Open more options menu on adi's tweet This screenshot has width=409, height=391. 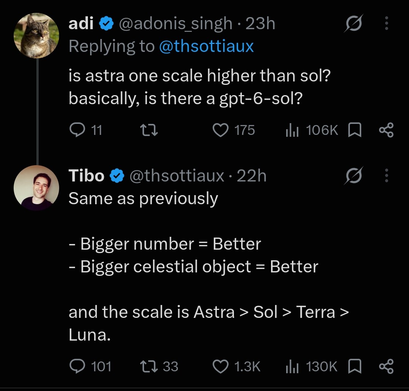click(387, 23)
